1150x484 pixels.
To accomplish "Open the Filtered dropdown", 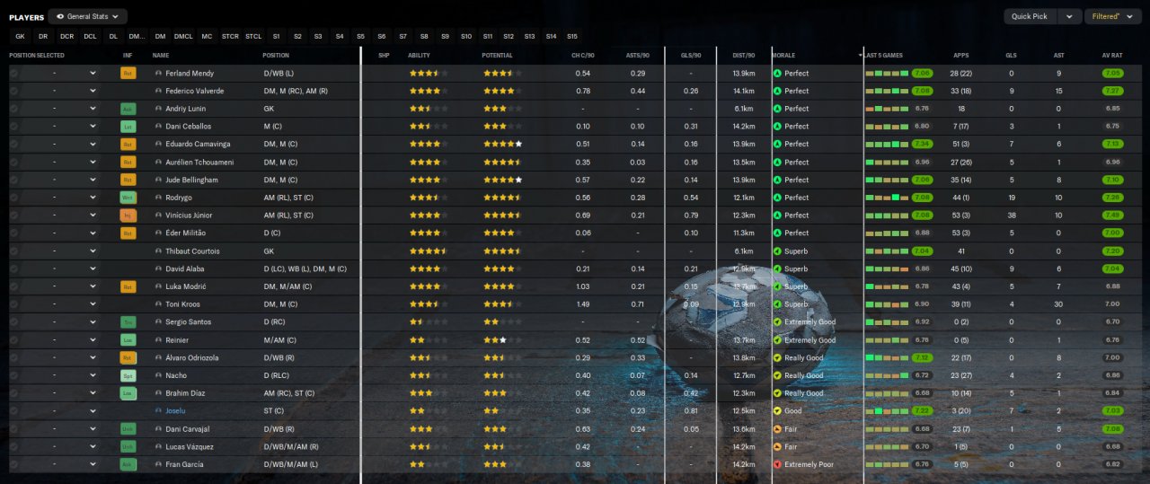I will 1113,16.
